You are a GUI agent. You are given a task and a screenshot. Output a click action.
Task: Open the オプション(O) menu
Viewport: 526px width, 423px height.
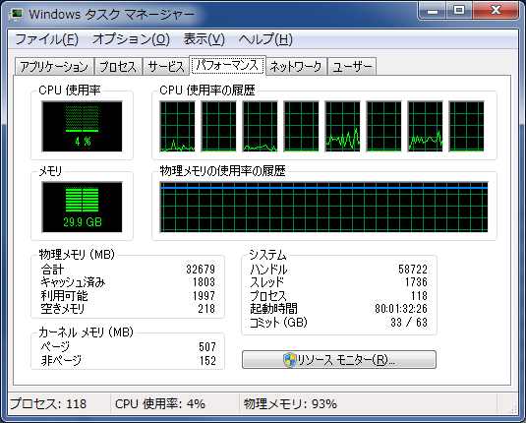coord(131,39)
